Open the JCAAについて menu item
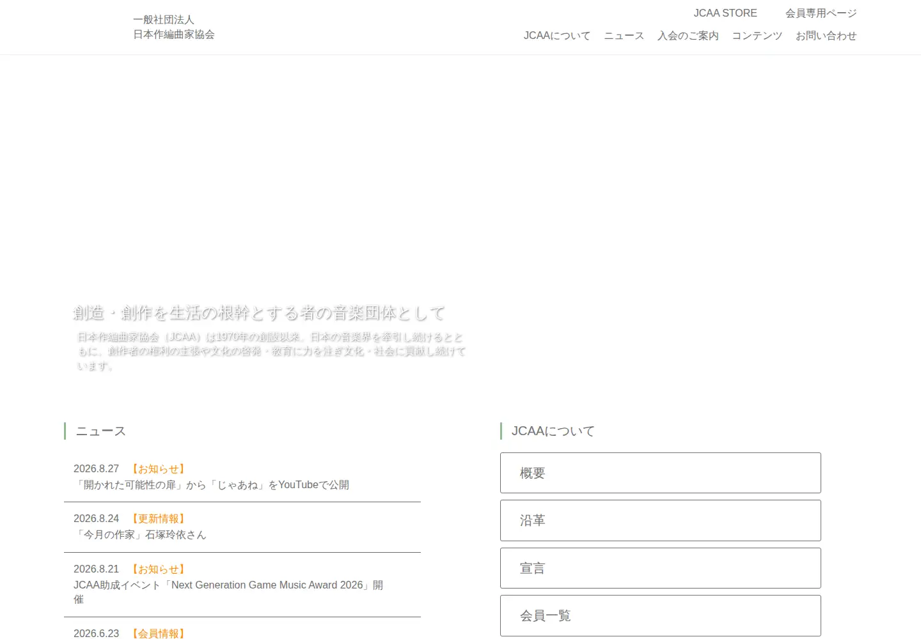 557,36
